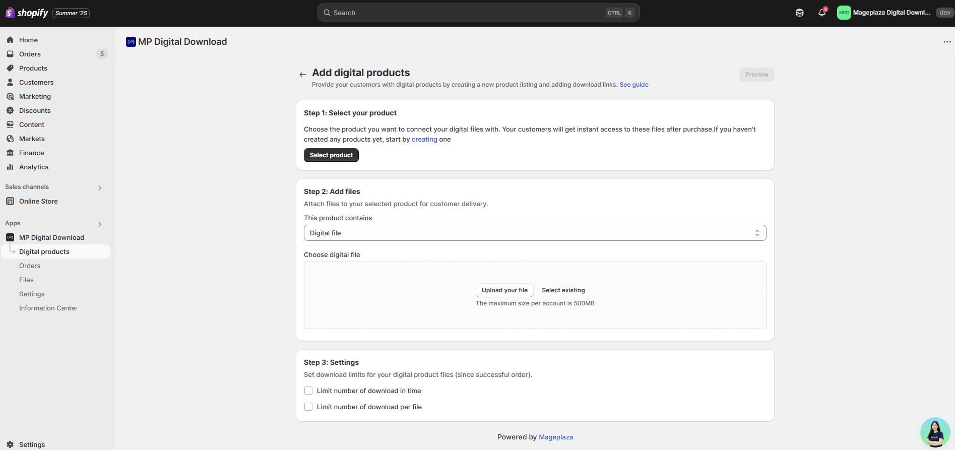Image resolution: width=955 pixels, height=450 pixels.
Task: Click the Search input field
Action: point(478,13)
